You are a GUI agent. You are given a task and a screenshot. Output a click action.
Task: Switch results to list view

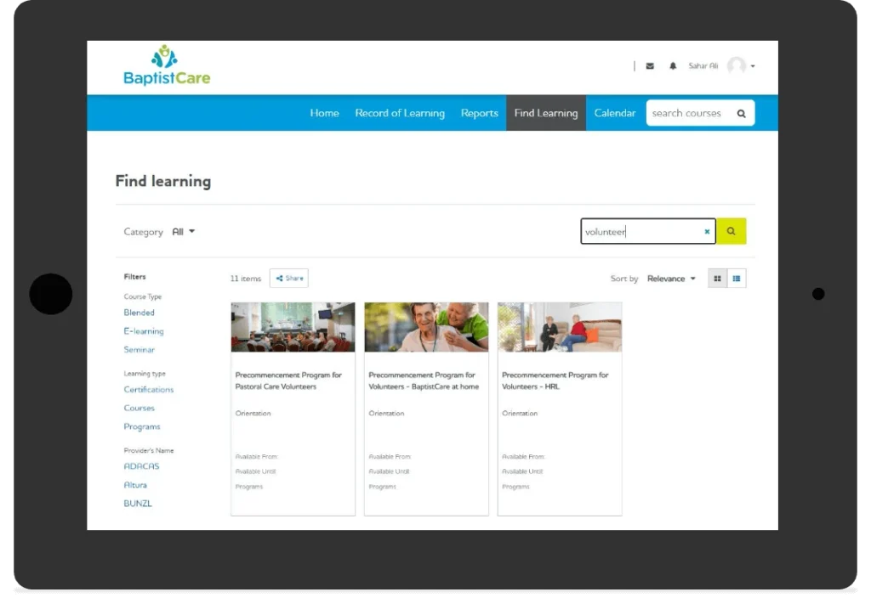coord(737,278)
